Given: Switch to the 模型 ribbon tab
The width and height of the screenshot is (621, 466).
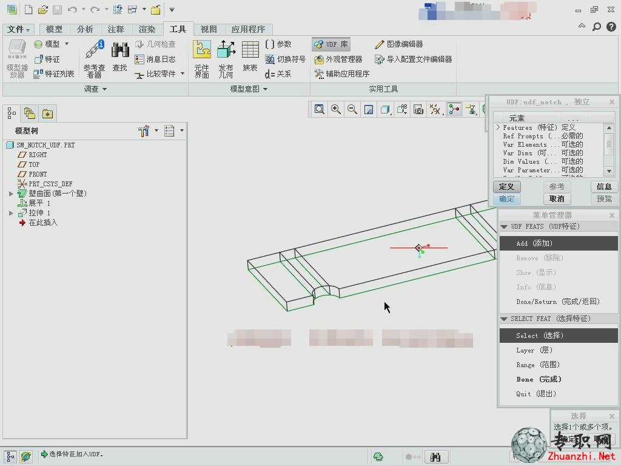Looking at the screenshot, I should (x=54, y=29).
